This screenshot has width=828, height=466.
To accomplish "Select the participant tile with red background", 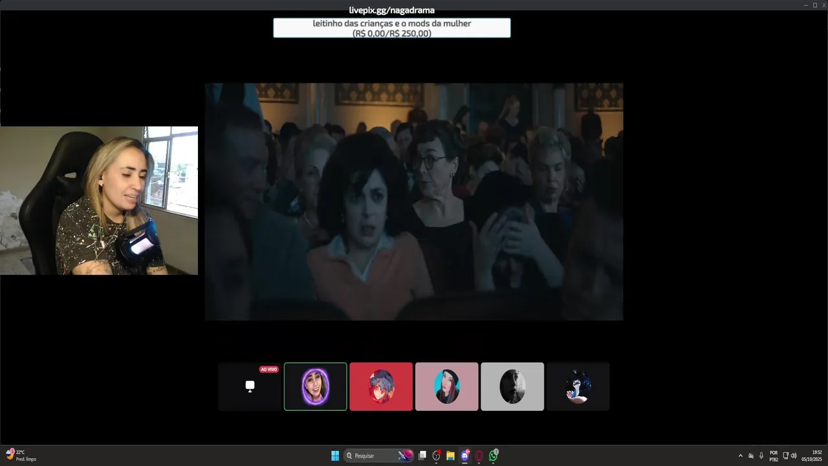I will tap(381, 386).
